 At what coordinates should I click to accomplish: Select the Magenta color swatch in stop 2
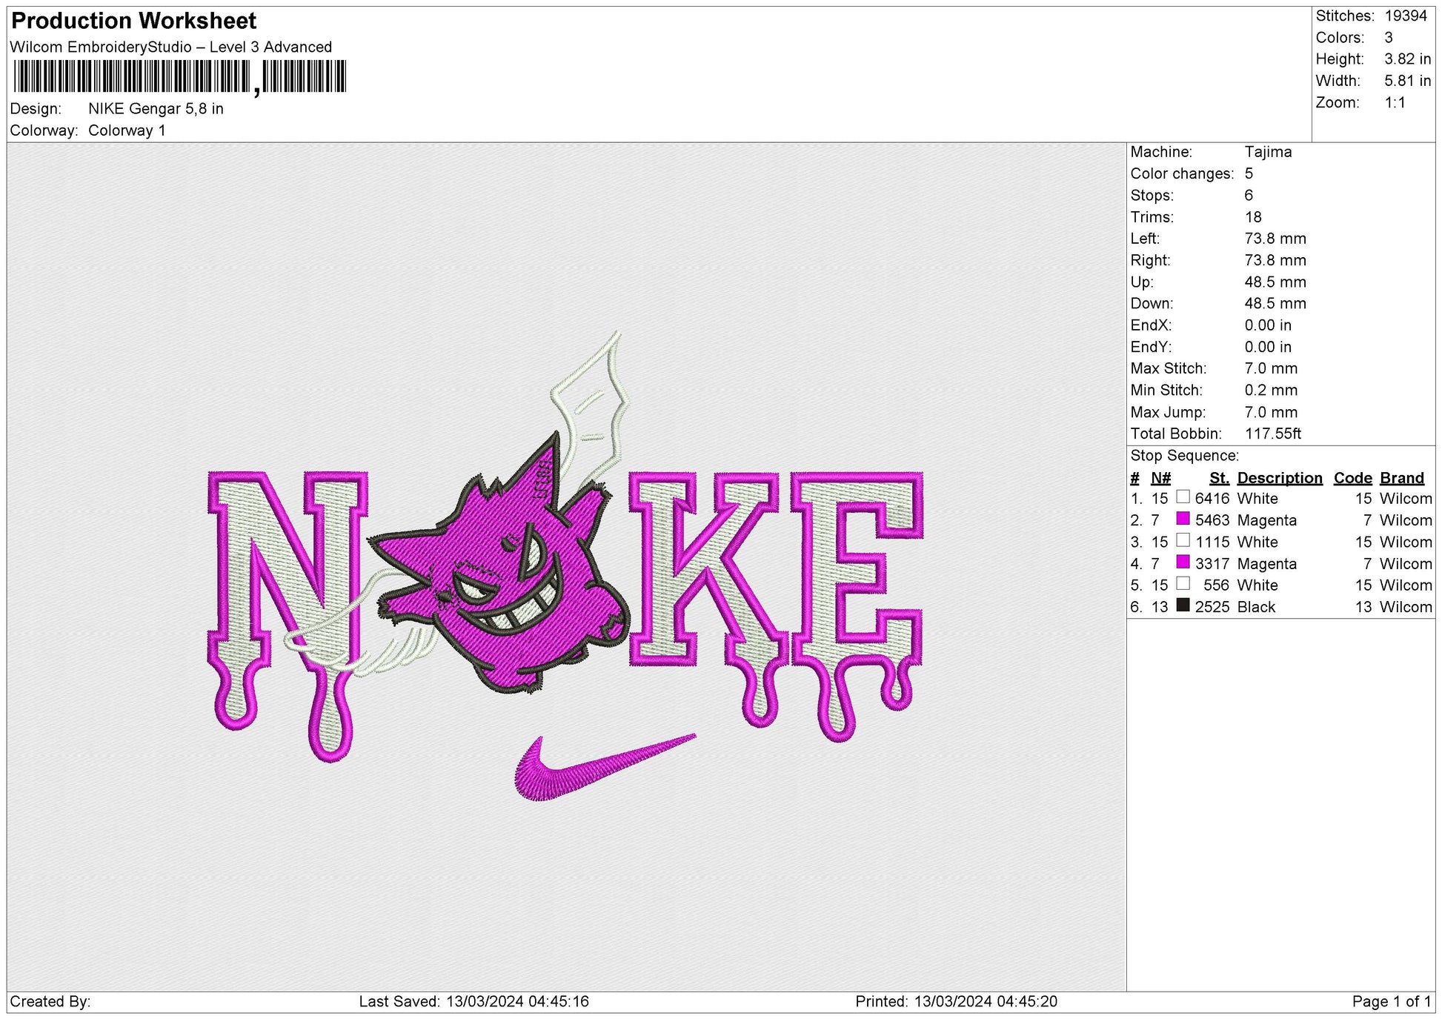(x=1183, y=520)
